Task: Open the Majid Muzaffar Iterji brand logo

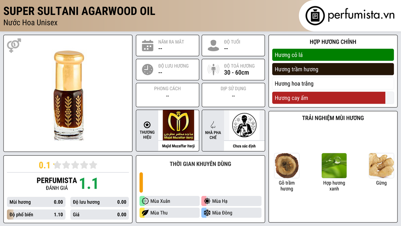Action: pyautogui.click(x=179, y=125)
